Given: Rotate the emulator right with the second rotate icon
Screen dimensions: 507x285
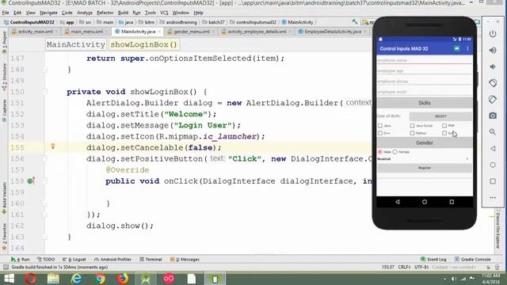Looking at the screenshot, I should tap(493, 99).
